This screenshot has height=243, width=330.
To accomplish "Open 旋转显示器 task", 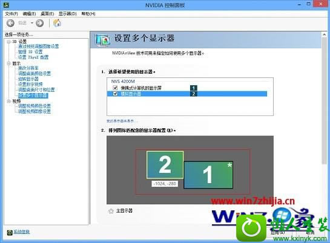I will (28, 79).
